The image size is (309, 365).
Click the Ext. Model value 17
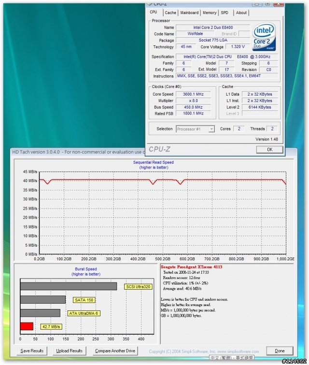(x=226, y=70)
